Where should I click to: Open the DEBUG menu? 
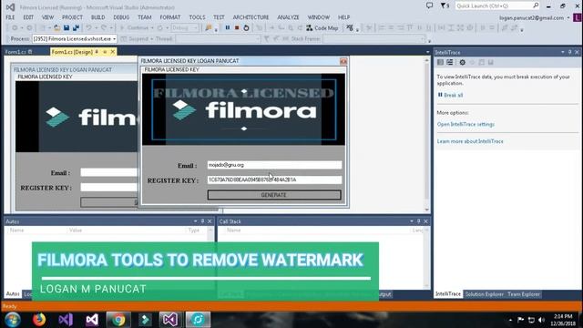point(121,17)
